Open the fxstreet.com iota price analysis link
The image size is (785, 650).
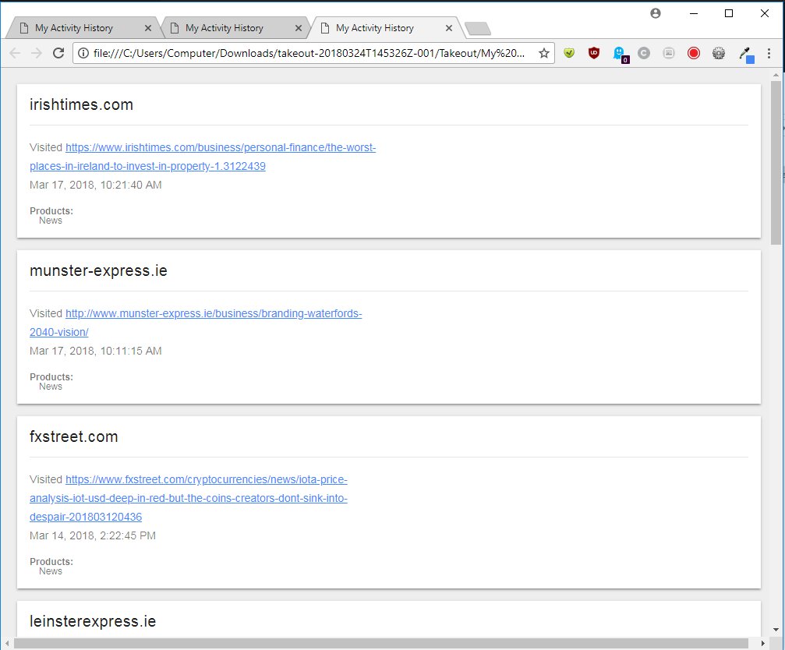[188, 498]
